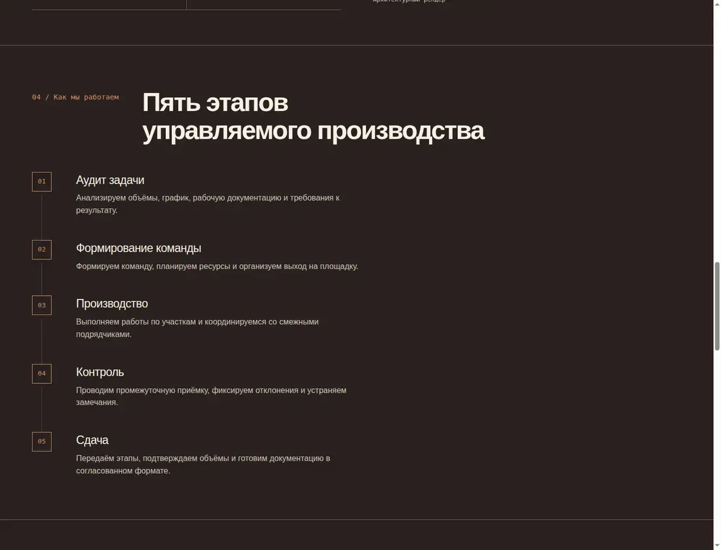Click the step title 'Сдача'
The height and width of the screenshot is (550, 721).
coord(92,440)
